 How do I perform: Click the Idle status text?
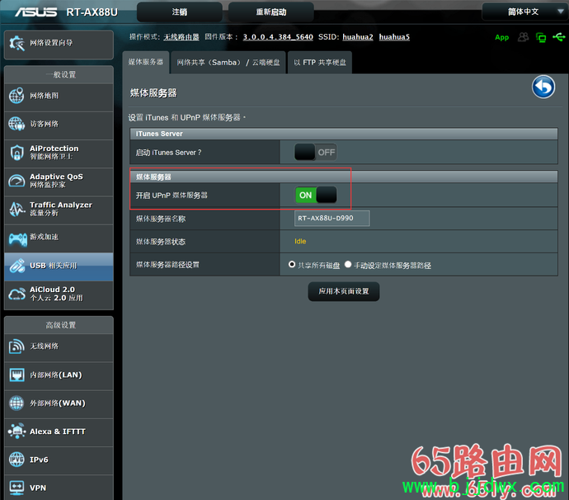tap(300, 242)
